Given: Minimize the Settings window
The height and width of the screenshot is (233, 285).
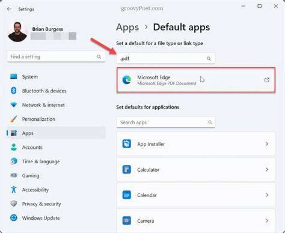Looking at the screenshot, I should [243, 6].
